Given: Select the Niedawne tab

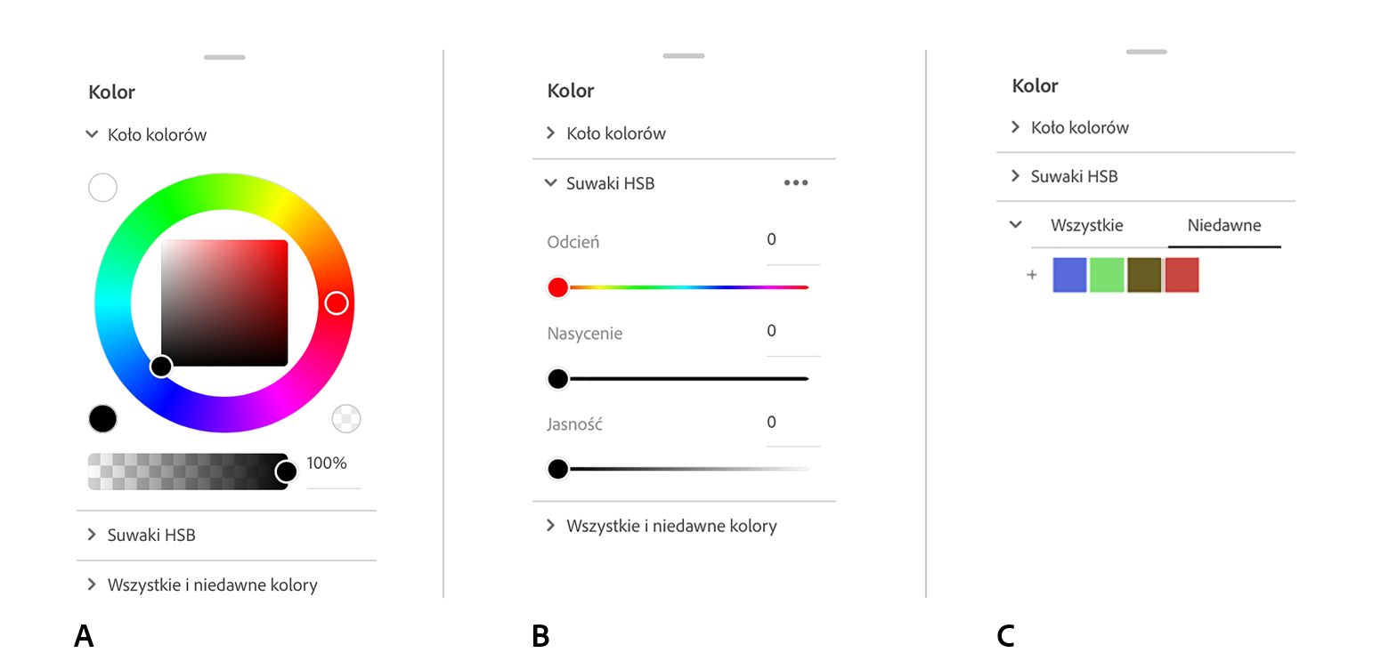Looking at the screenshot, I should tap(1223, 225).
